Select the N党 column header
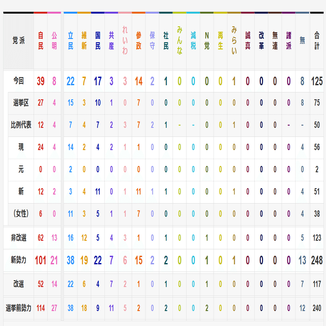 (x=207, y=40)
